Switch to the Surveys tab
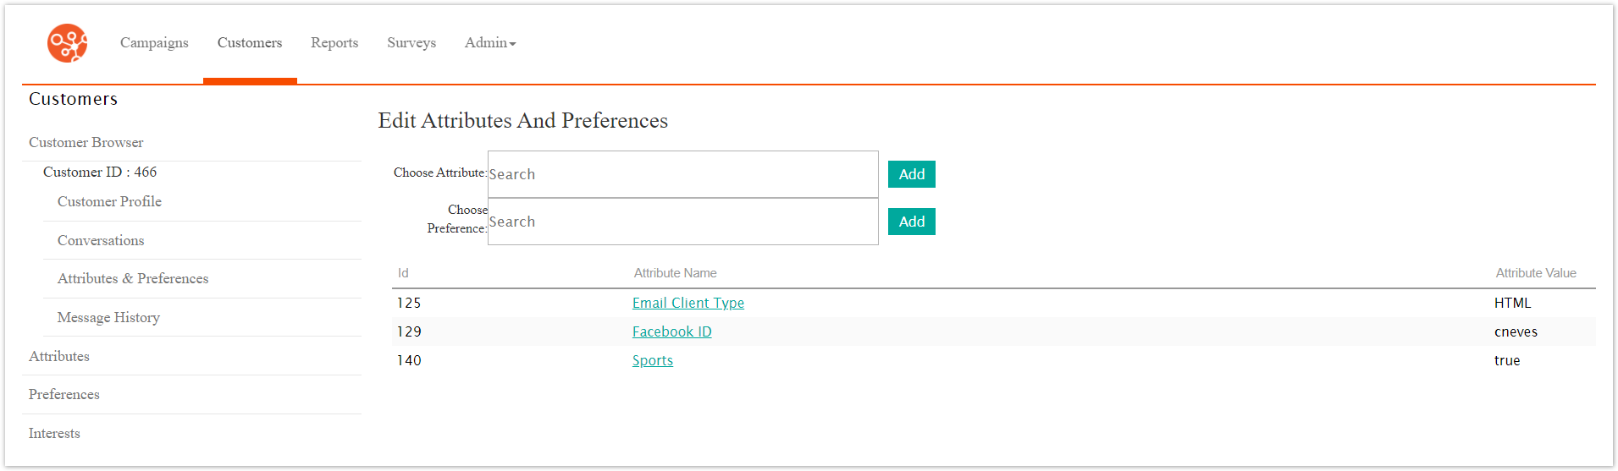This screenshot has width=1618, height=471. [411, 43]
